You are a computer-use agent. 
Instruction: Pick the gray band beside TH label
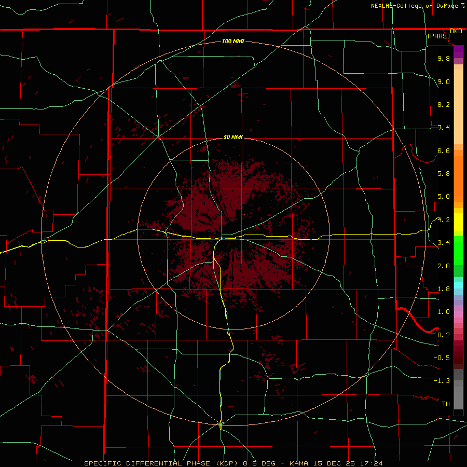click(x=458, y=399)
